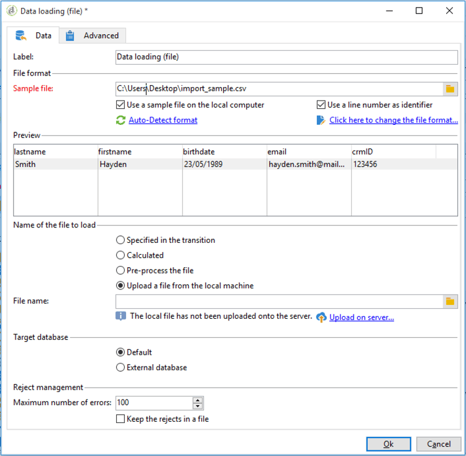Click the Cancel button

coord(439,444)
